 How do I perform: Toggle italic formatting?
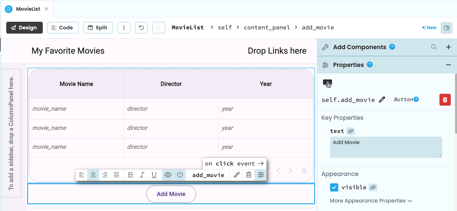(142, 175)
